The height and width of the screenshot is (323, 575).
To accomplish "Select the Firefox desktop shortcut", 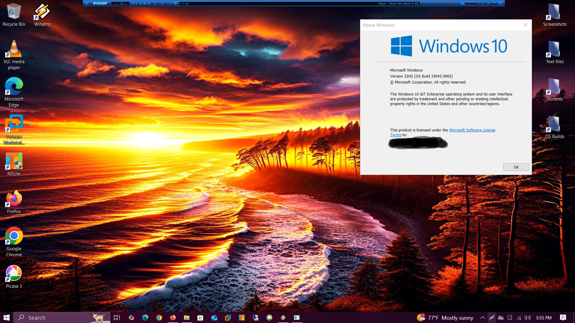I will point(14,201).
